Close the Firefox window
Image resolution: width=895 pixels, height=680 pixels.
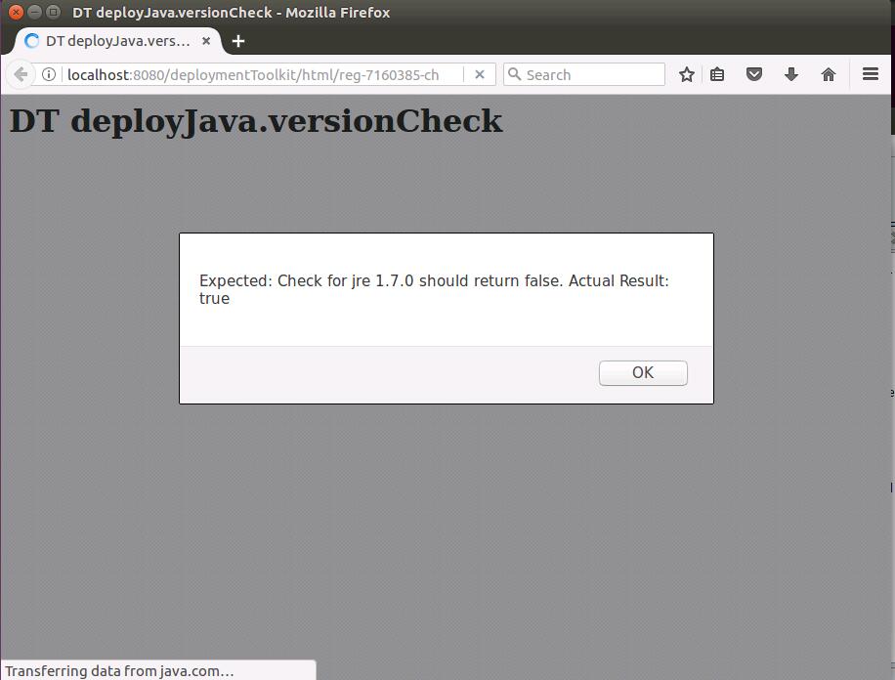pos(16,13)
